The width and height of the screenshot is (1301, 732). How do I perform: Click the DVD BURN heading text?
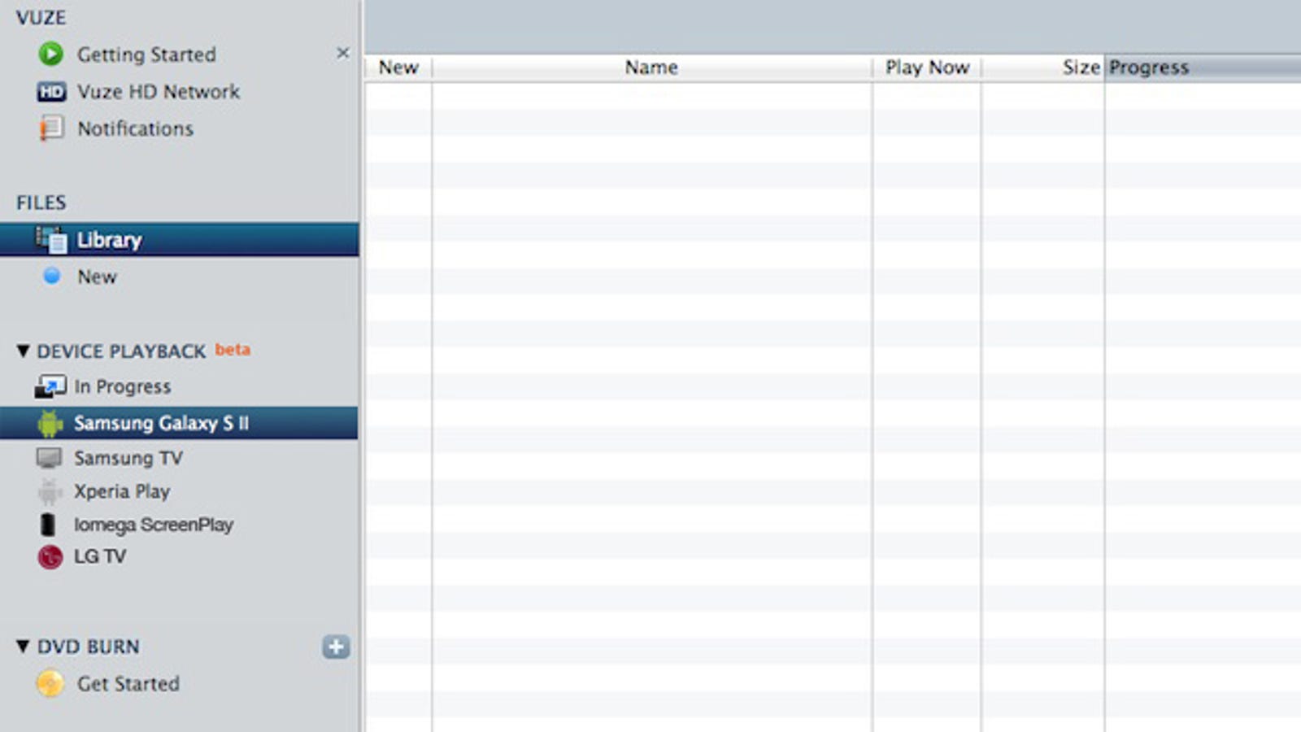[88, 647]
